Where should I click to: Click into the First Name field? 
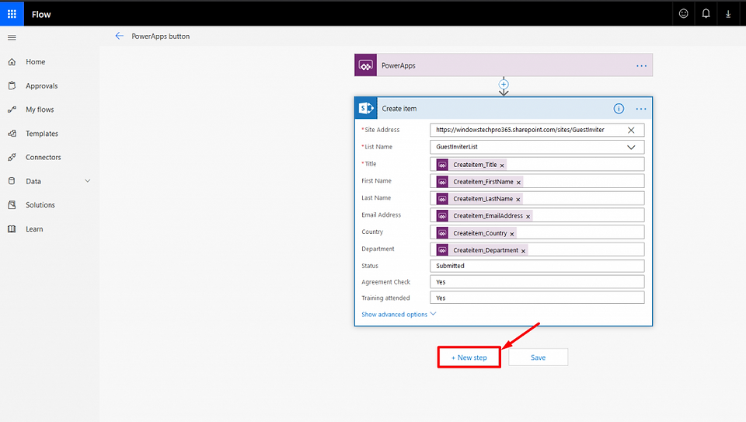[x=537, y=181]
